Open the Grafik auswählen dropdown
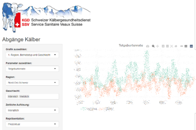Screen dimensions: 196x130 (32, 55)
